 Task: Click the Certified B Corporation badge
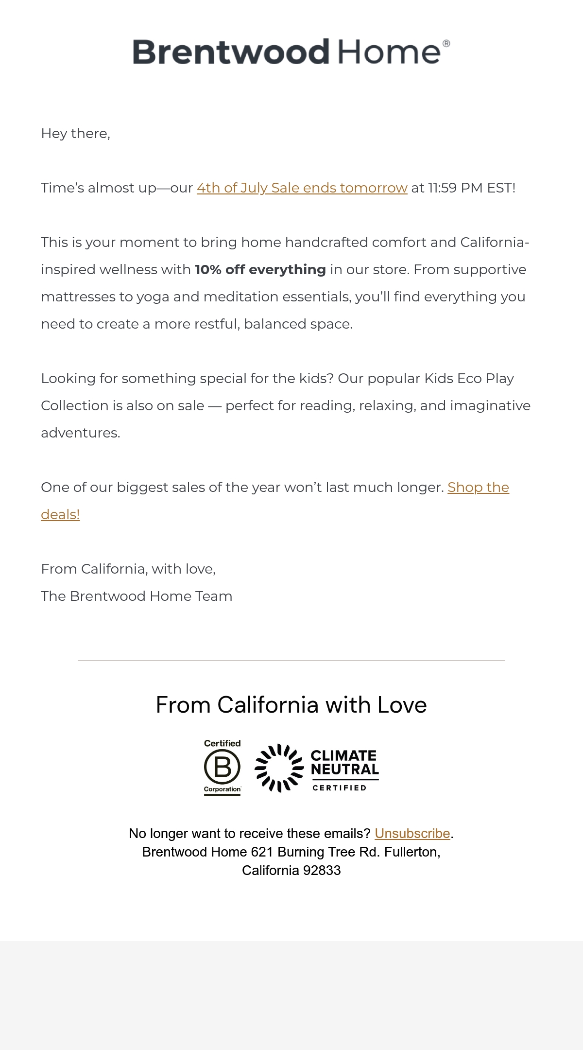(222, 768)
